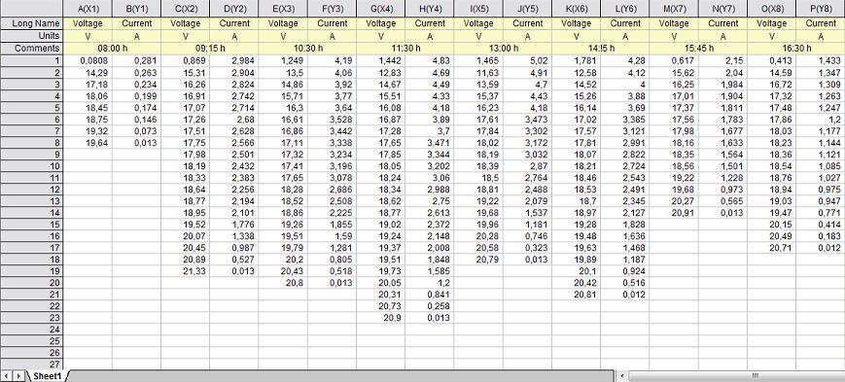This screenshot has height=382, width=845.
Task: Select the D(Y2) column header
Action: (234, 8)
